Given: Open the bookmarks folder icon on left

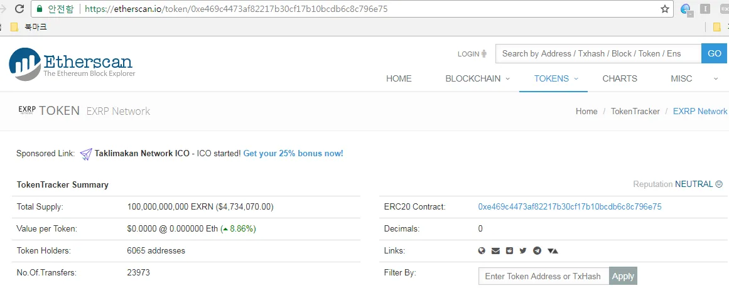Looking at the screenshot, I should (14, 27).
